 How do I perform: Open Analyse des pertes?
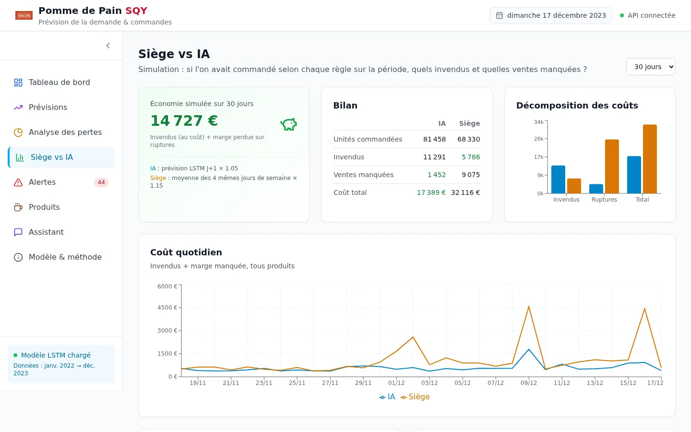coord(61,132)
